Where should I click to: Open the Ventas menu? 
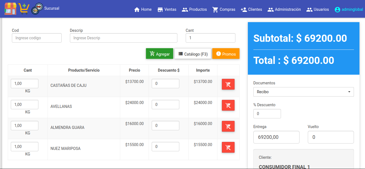167,9
